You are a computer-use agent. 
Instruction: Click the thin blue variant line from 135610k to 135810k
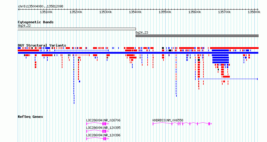pyautogui.click(x=228, y=79)
